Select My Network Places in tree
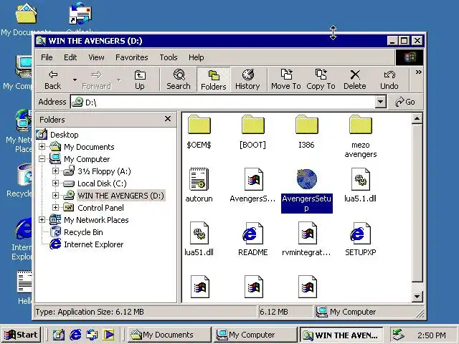 96,220
